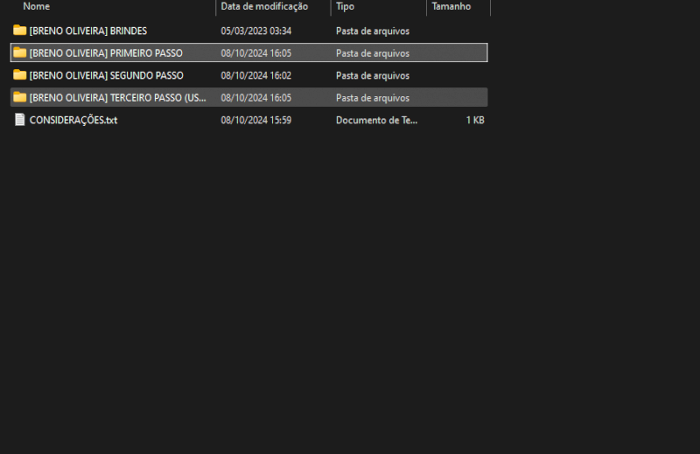
Task: Select the [BRENO OLIVEIRA] SEGUNDO PASSO name
Action: pyautogui.click(x=106, y=75)
